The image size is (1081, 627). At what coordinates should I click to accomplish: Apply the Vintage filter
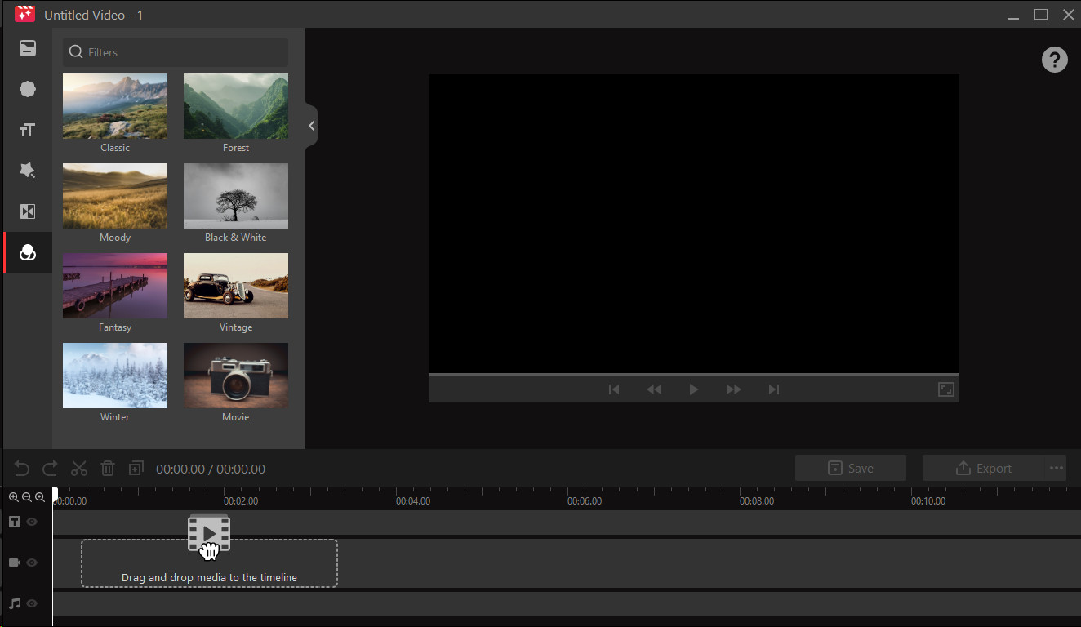235,286
